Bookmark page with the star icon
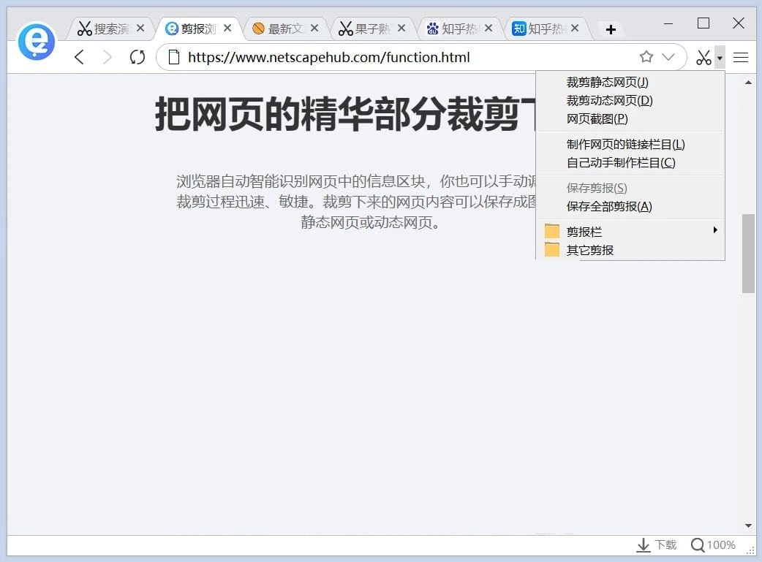The width and height of the screenshot is (762, 562). (x=646, y=57)
